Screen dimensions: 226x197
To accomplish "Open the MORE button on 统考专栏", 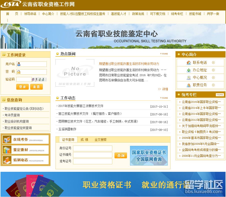I will pyautogui.click(x=220, y=95).
